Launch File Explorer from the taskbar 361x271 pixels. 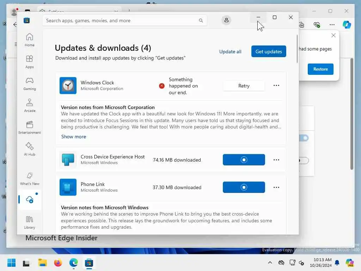click(42, 263)
